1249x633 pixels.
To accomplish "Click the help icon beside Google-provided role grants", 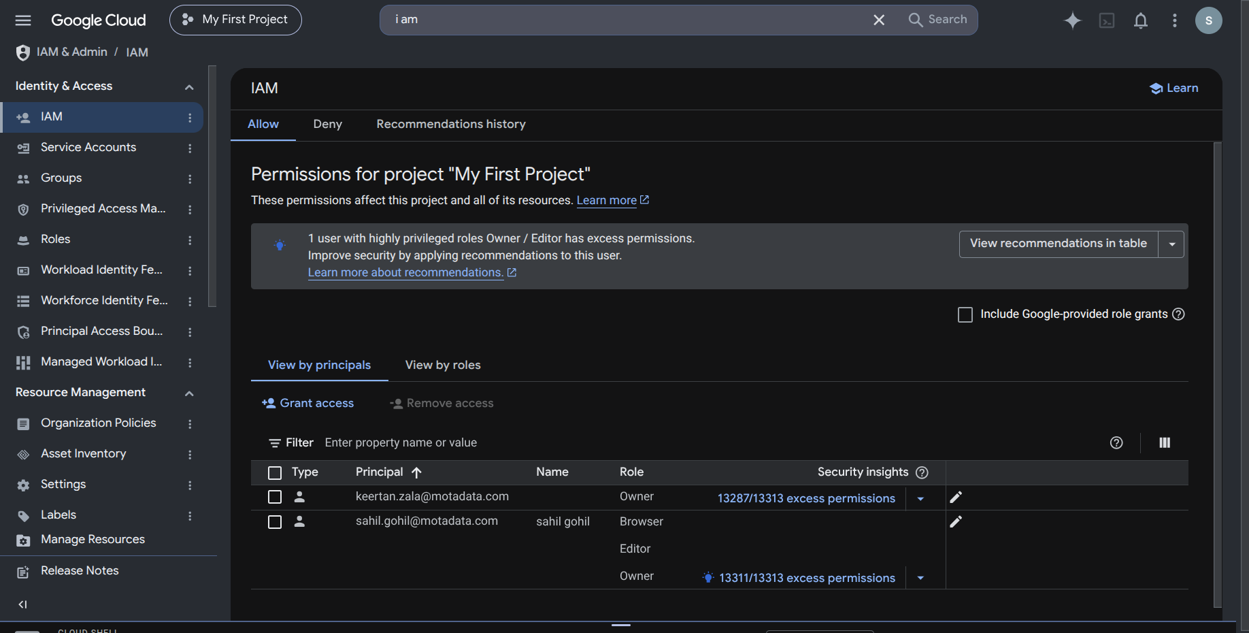I will pyautogui.click(x=1178, y=314).
